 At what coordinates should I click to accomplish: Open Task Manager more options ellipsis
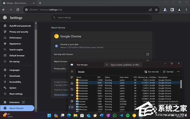(x=178, y=72)
